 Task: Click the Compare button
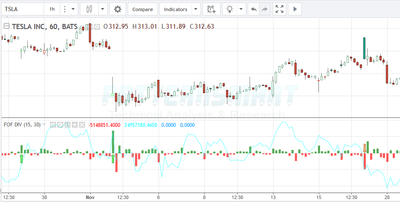[x=143, y=9]
